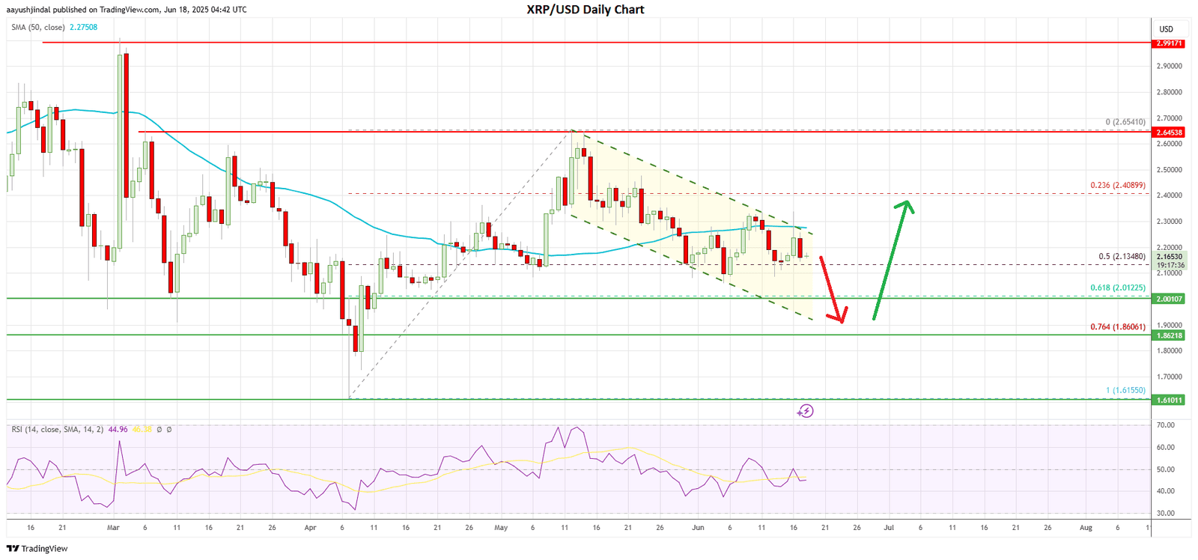
Task: Open the USD currency selector
Action: (x=1166, y=29)
